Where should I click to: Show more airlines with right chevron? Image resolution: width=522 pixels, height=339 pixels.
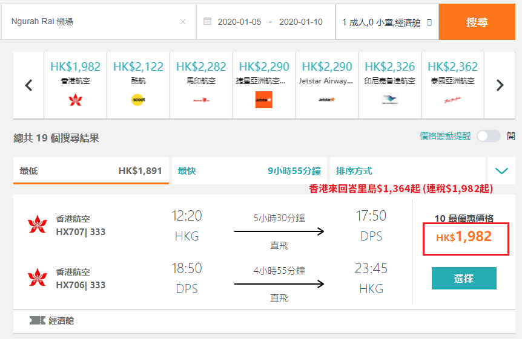click(x=500, y=85)
